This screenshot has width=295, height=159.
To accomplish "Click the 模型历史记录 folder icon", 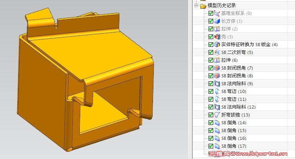I will [x=203, y=6].
